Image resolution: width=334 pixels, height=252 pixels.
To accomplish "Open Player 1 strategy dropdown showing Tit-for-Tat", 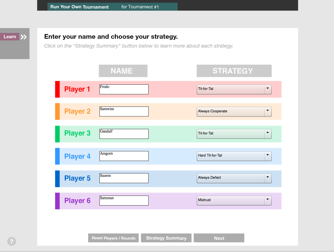I will [x=234, y=89].
